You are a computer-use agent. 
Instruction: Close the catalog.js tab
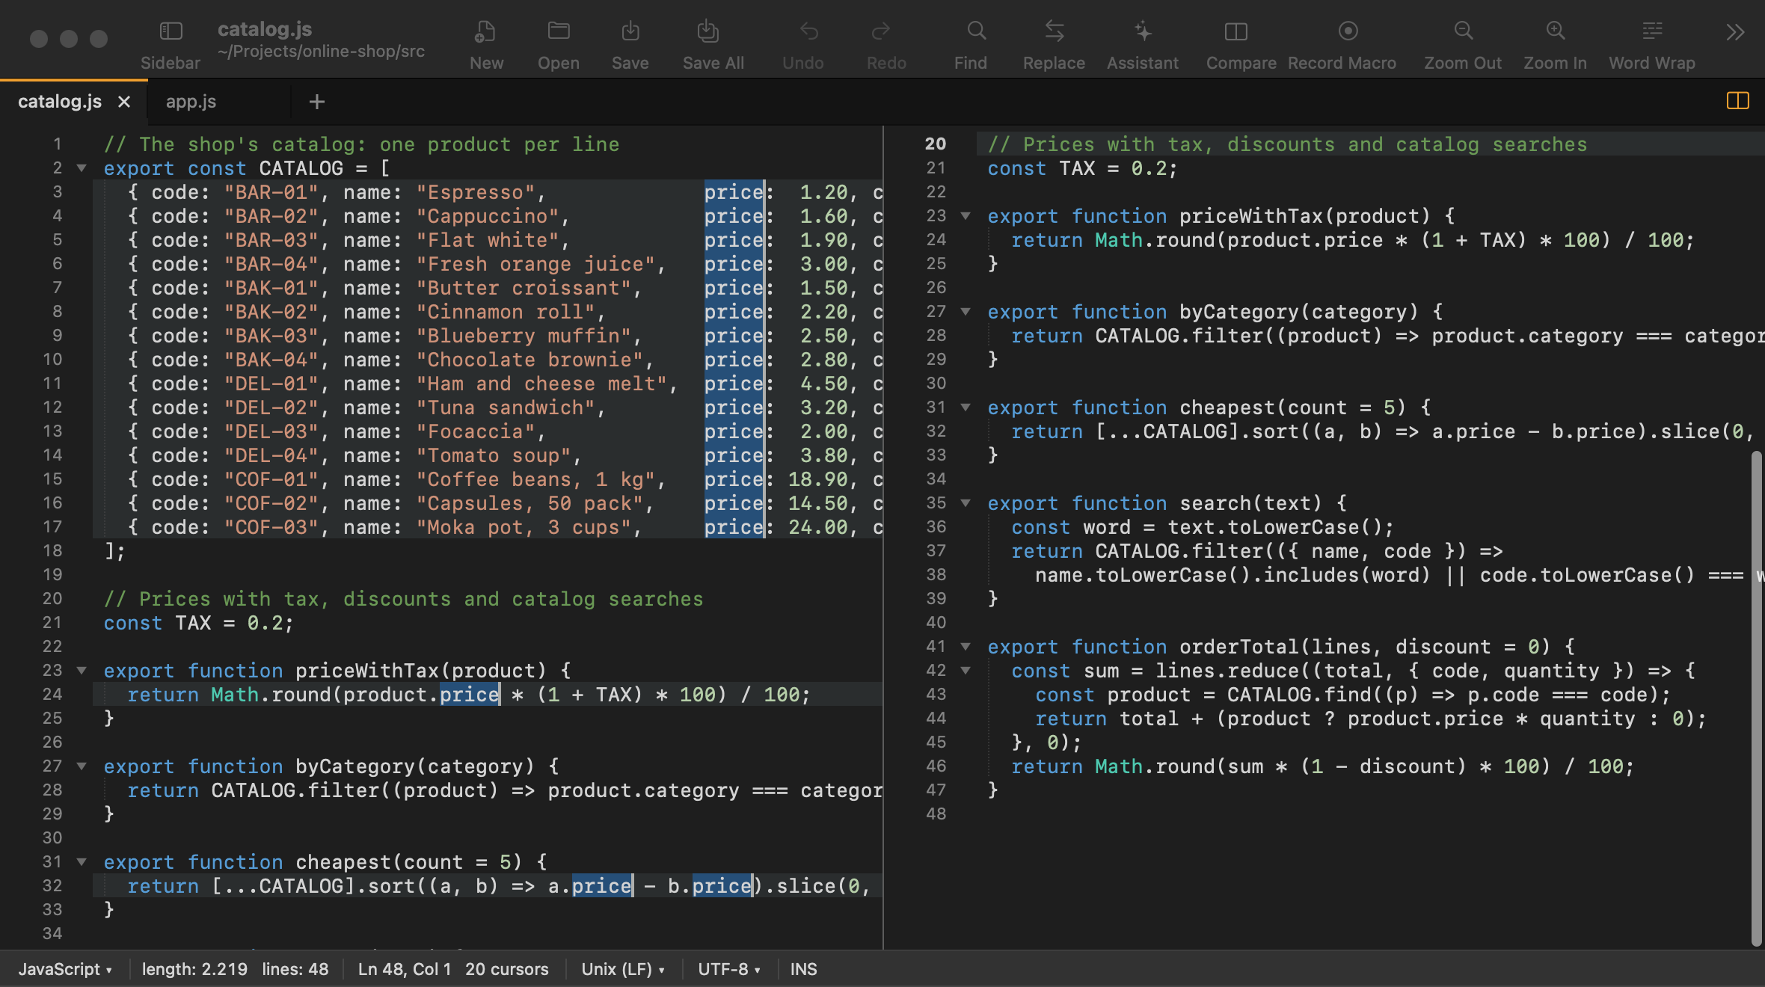pyautogui.click(x=124, y=102)
